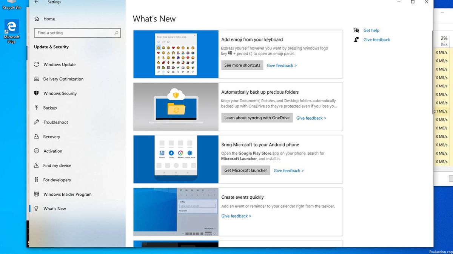Go to Settings Home
453x254 pixels.
[x=49, y=19]
